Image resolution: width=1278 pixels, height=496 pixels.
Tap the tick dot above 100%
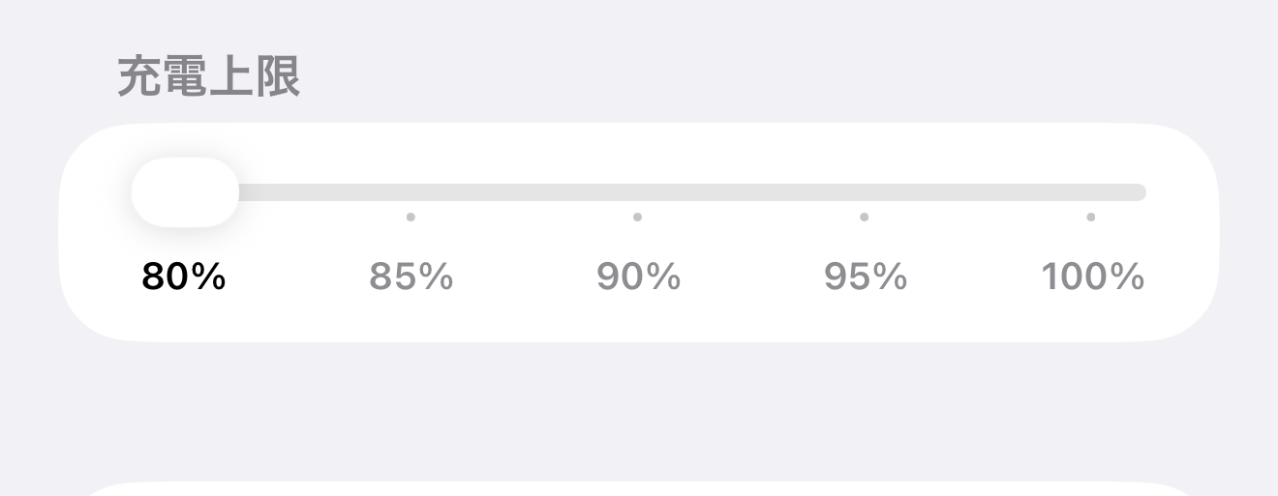point(1091,218)
